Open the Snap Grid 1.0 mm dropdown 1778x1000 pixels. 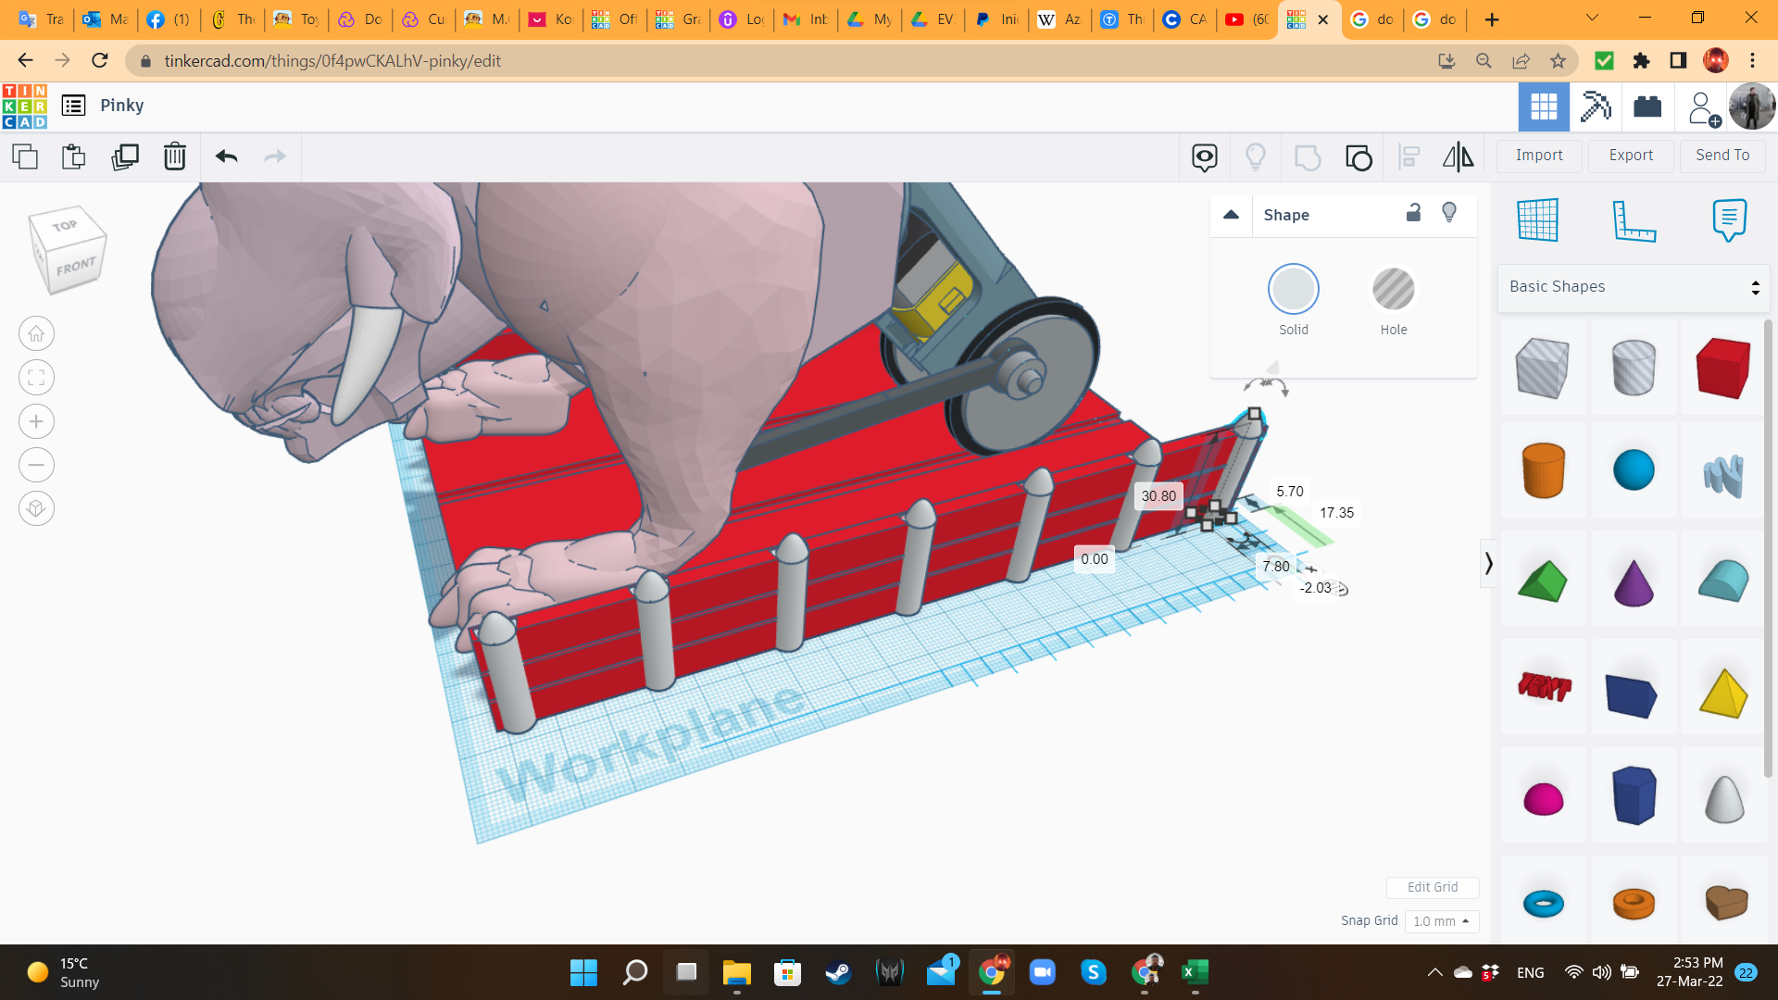click(1441, 921)
